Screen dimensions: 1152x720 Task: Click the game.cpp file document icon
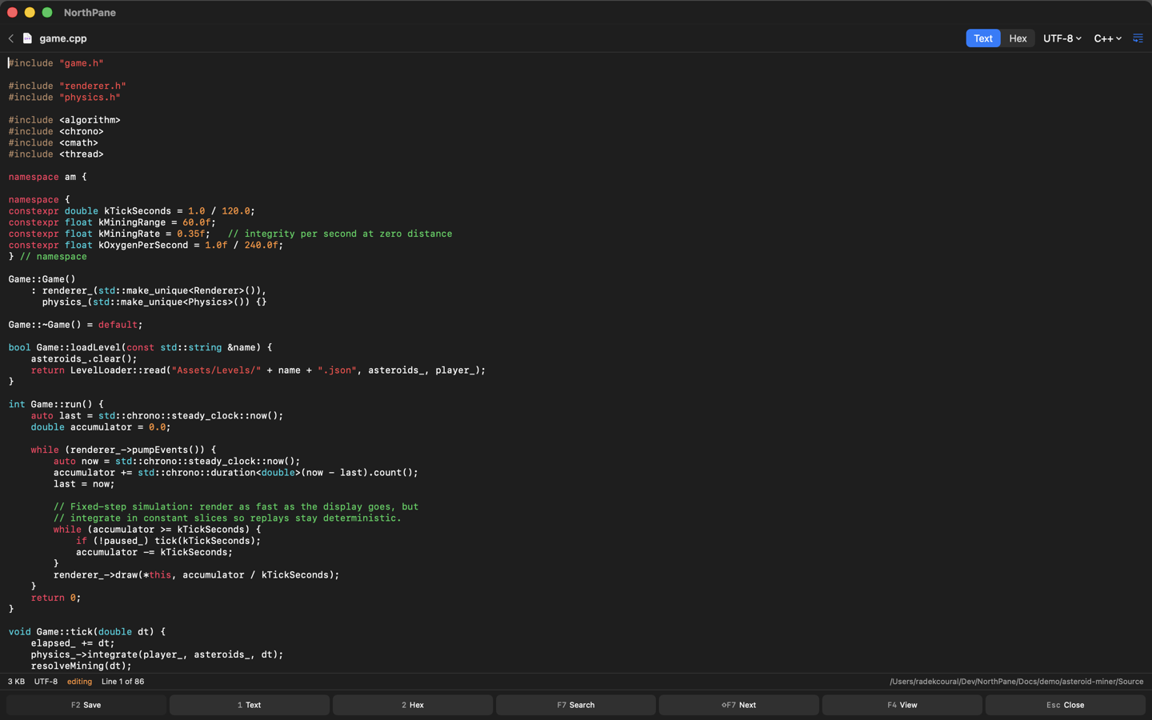tap(27, 38)
